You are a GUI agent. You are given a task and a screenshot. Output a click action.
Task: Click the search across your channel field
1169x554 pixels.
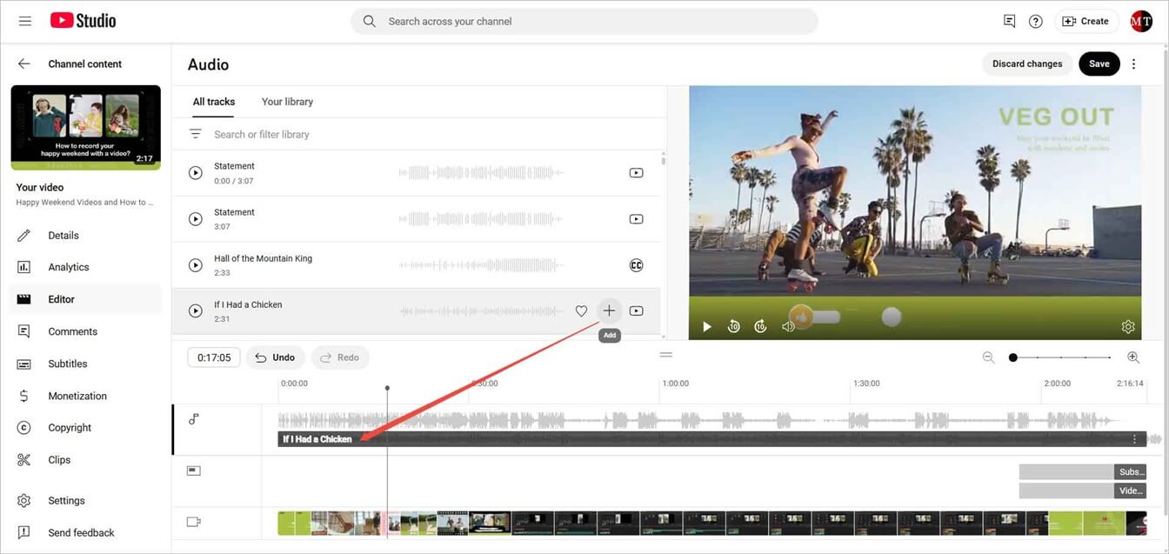pyautogui.click(x=583, y=20)
